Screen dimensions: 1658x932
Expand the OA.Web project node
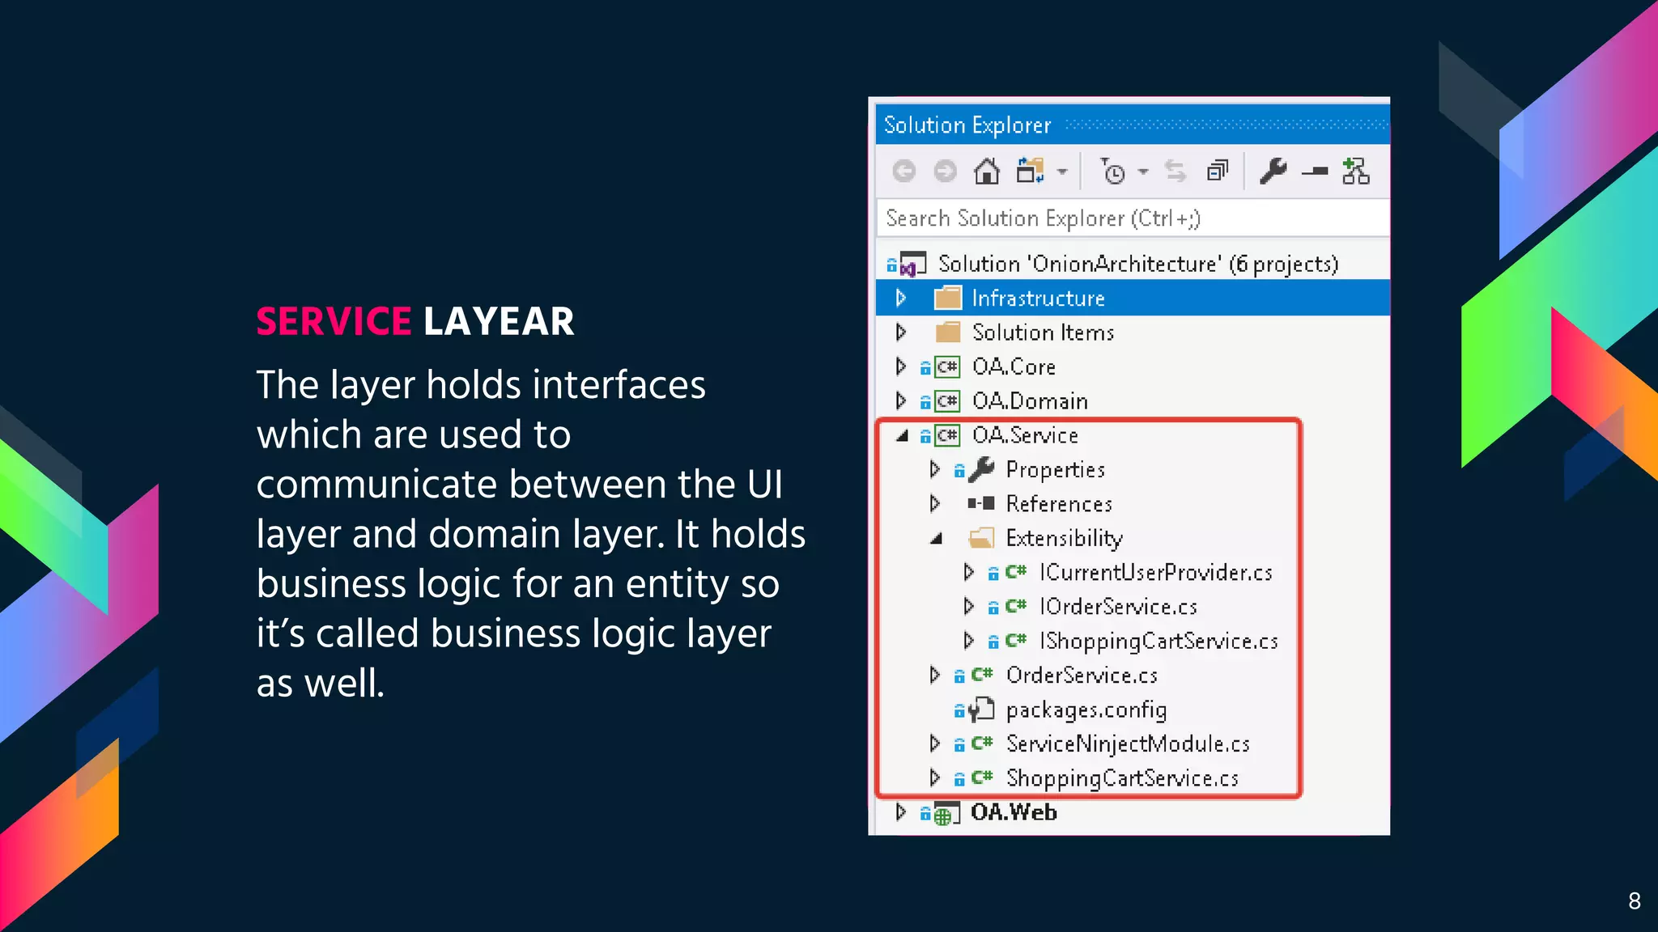point(900,811)
